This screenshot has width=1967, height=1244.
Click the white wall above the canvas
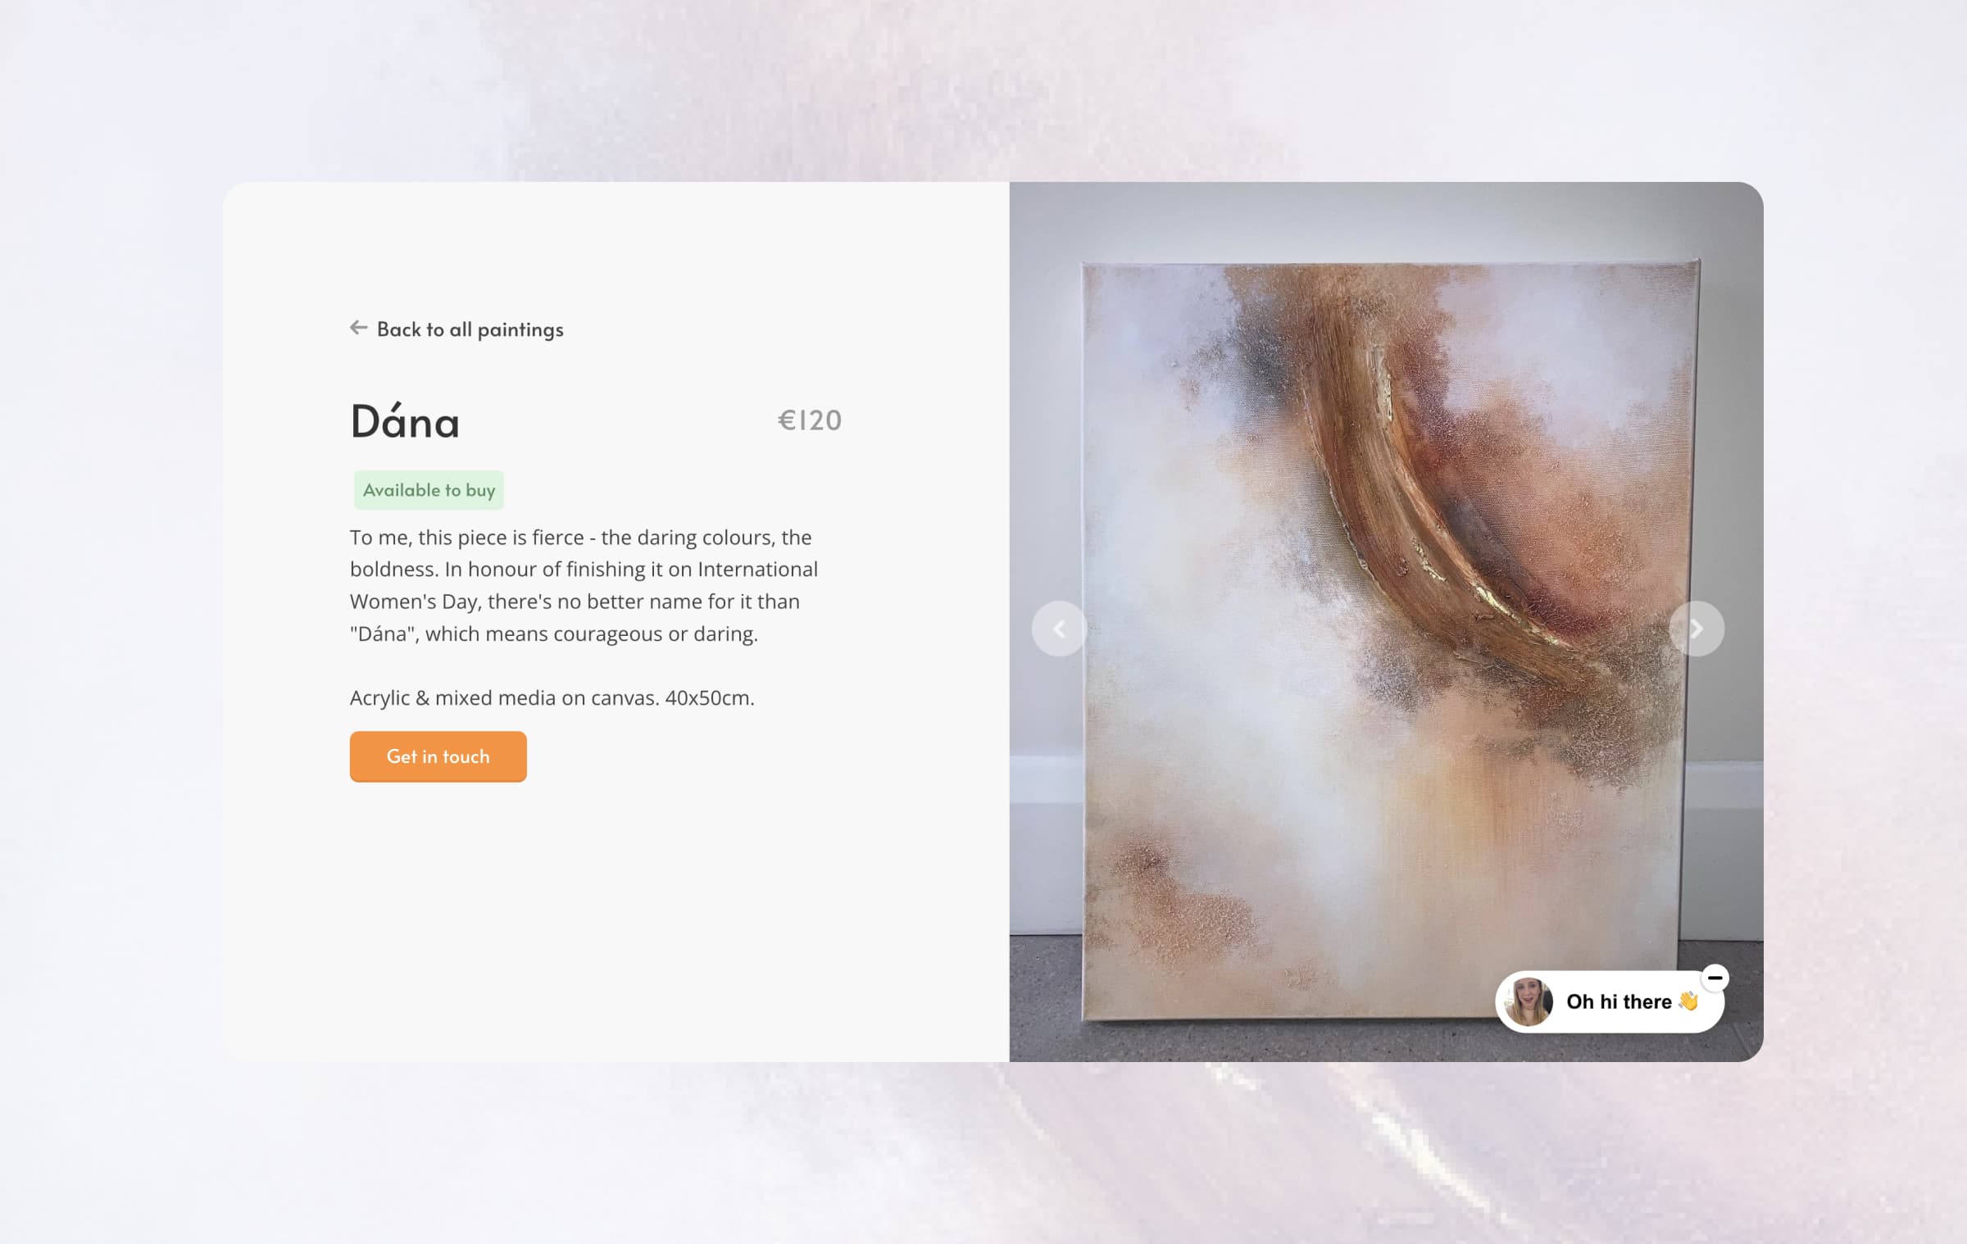point(1385,220)
